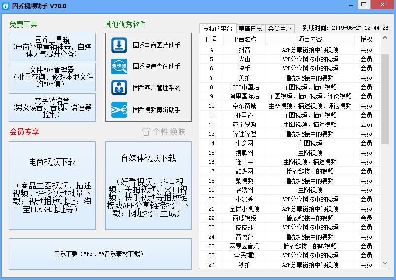Click the 授权 column header
The image size is (396, 280).
click(x=366, y=39)
